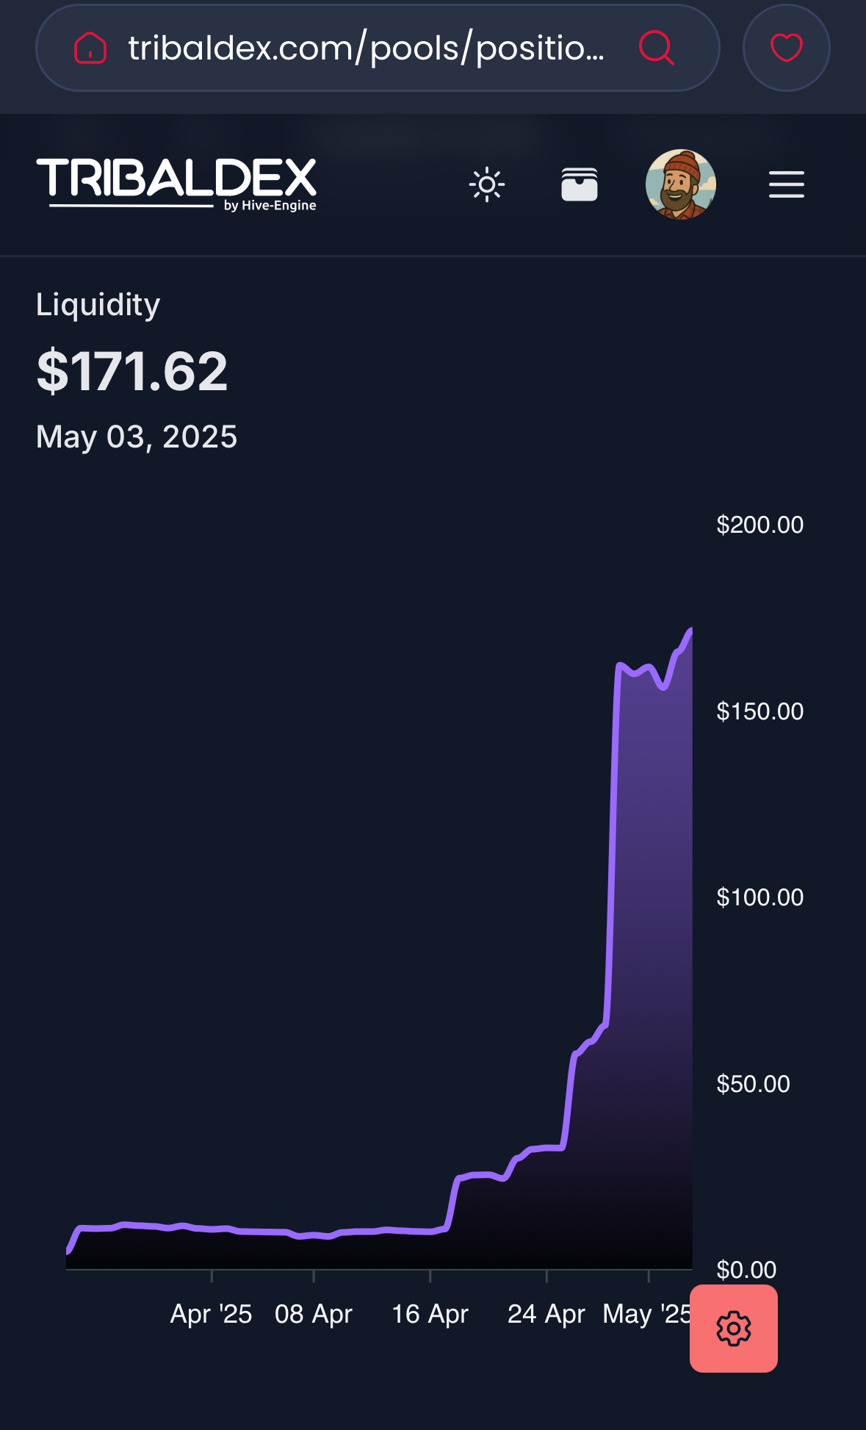Click the red search magnifier icon
866x1430 pixels.
tap(656, 48)
